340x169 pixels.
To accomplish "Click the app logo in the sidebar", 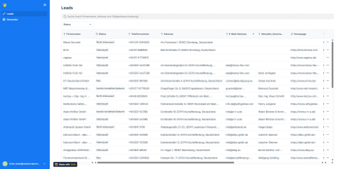I will point(4,5).
